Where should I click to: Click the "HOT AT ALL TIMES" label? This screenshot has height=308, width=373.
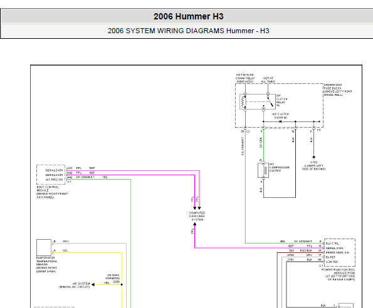268,80
